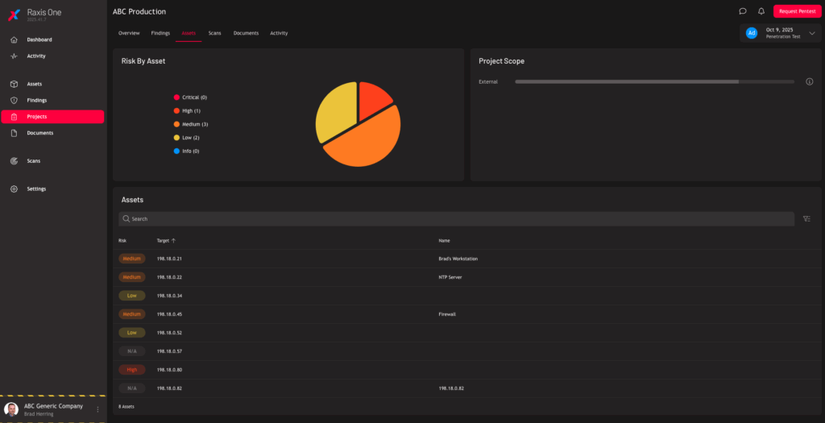Click the Request Pentest button
Image resolution: width=825 pixels, height=423 pixels.
(x=796, y=11)
